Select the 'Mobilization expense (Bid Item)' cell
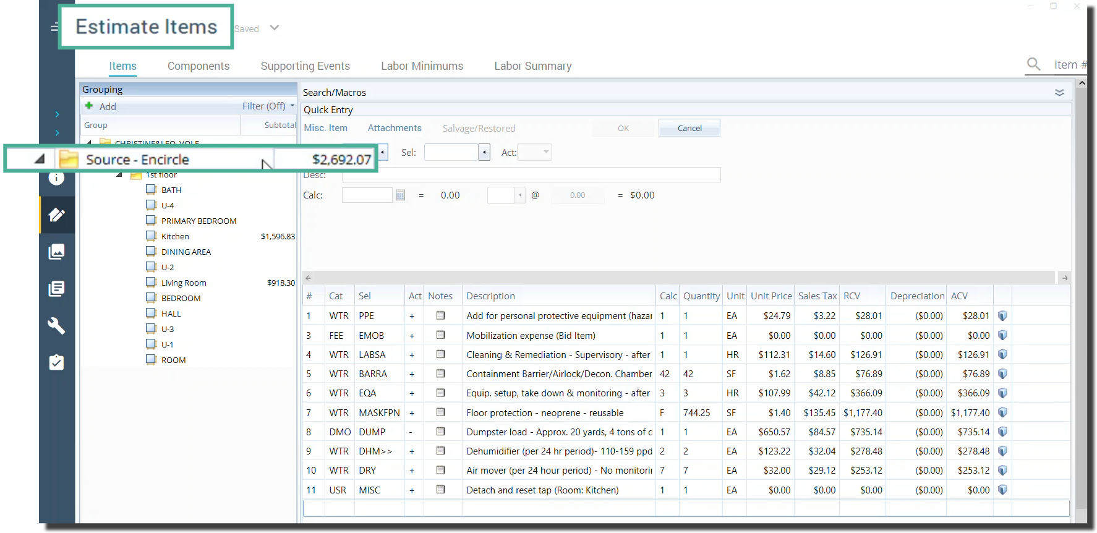Viewport: 1097px width, 533px height. pyautogui.click(x=558, y=335)
